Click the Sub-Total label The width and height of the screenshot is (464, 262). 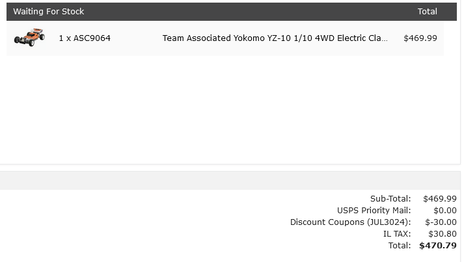coord(390,198)
